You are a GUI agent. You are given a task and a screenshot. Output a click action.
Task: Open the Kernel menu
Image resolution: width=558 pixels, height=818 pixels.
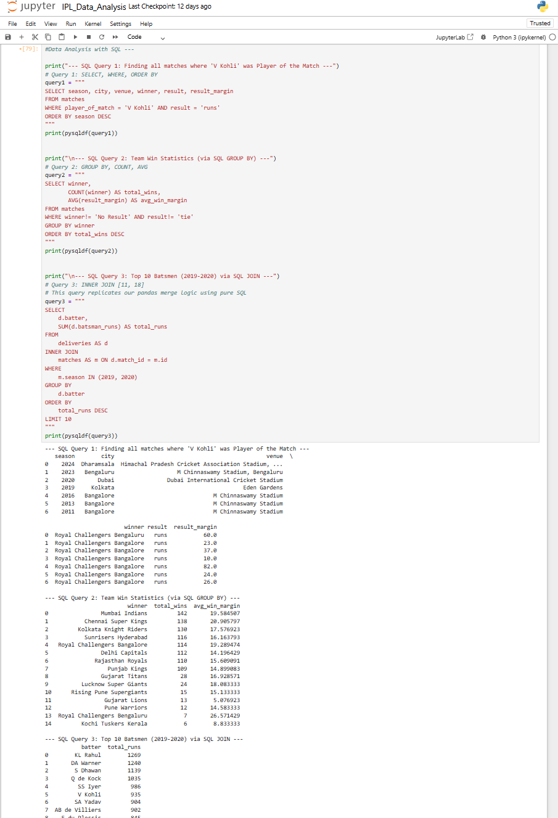(92, 23)
